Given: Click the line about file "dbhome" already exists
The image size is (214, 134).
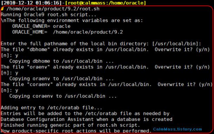Looking at the screenshot, I should [x=105, y=49].
